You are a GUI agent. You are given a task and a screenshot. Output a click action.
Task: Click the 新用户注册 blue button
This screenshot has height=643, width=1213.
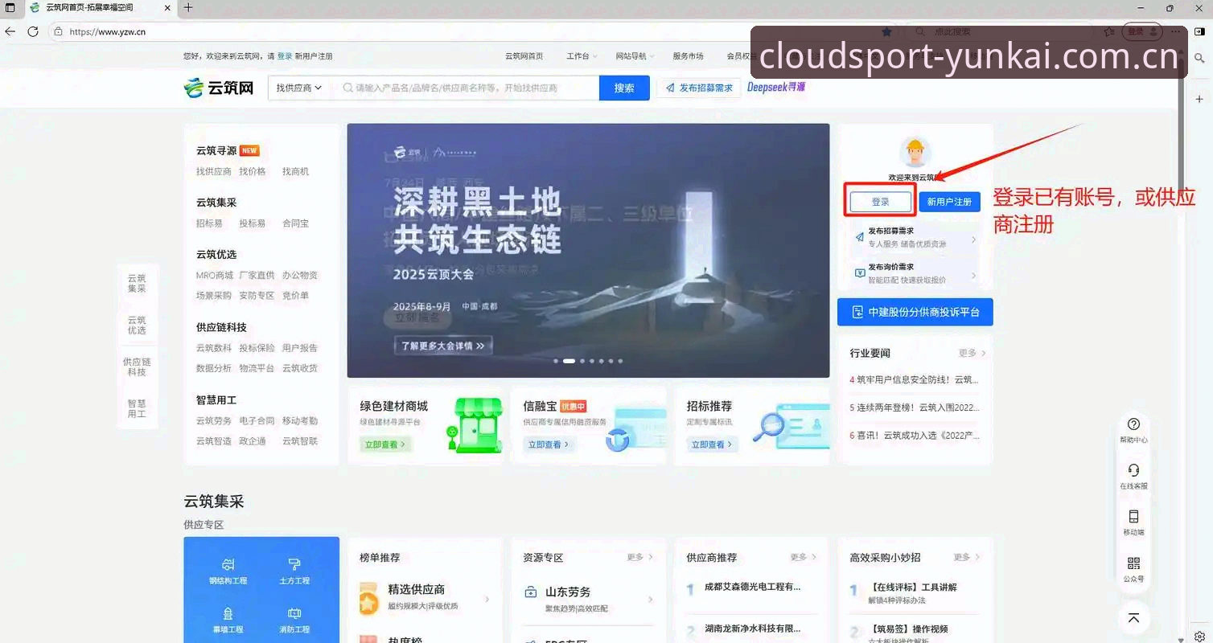click(x=949, y=202)
